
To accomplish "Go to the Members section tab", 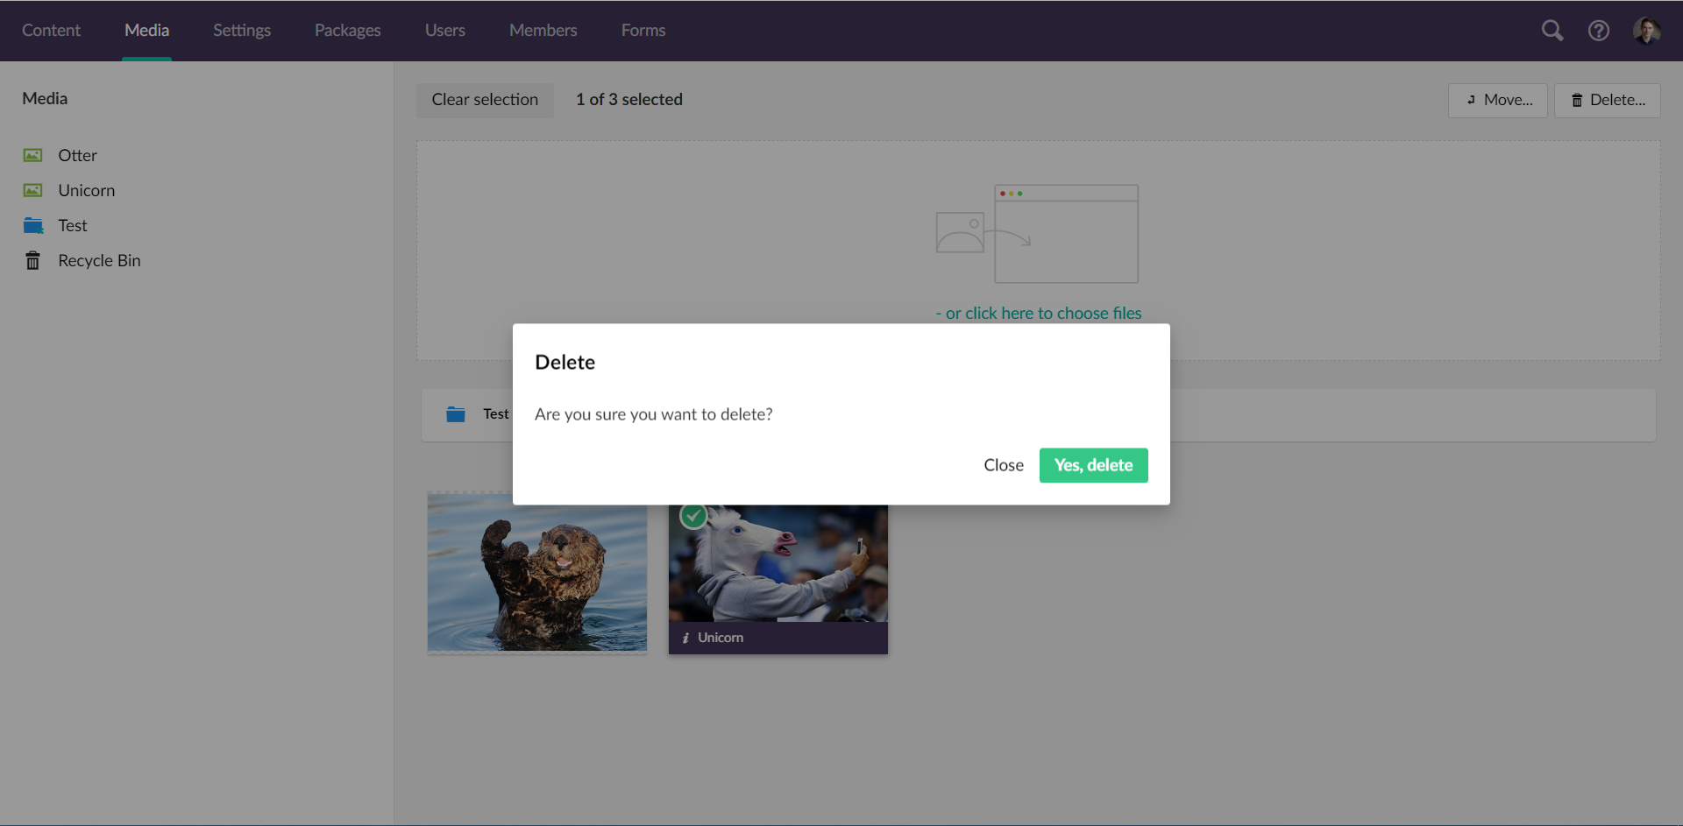I will tap(543, 30).
